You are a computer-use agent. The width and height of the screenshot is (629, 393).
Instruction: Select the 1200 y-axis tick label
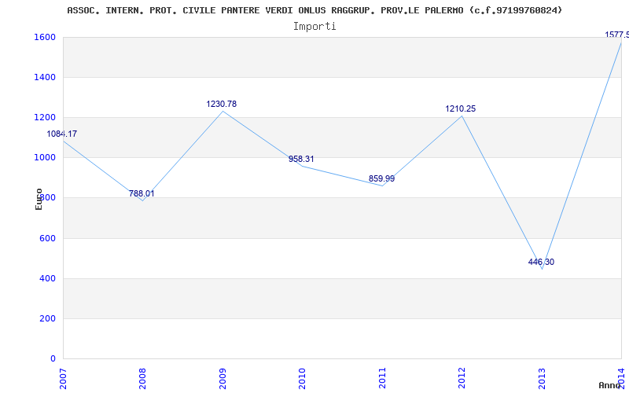43,117
